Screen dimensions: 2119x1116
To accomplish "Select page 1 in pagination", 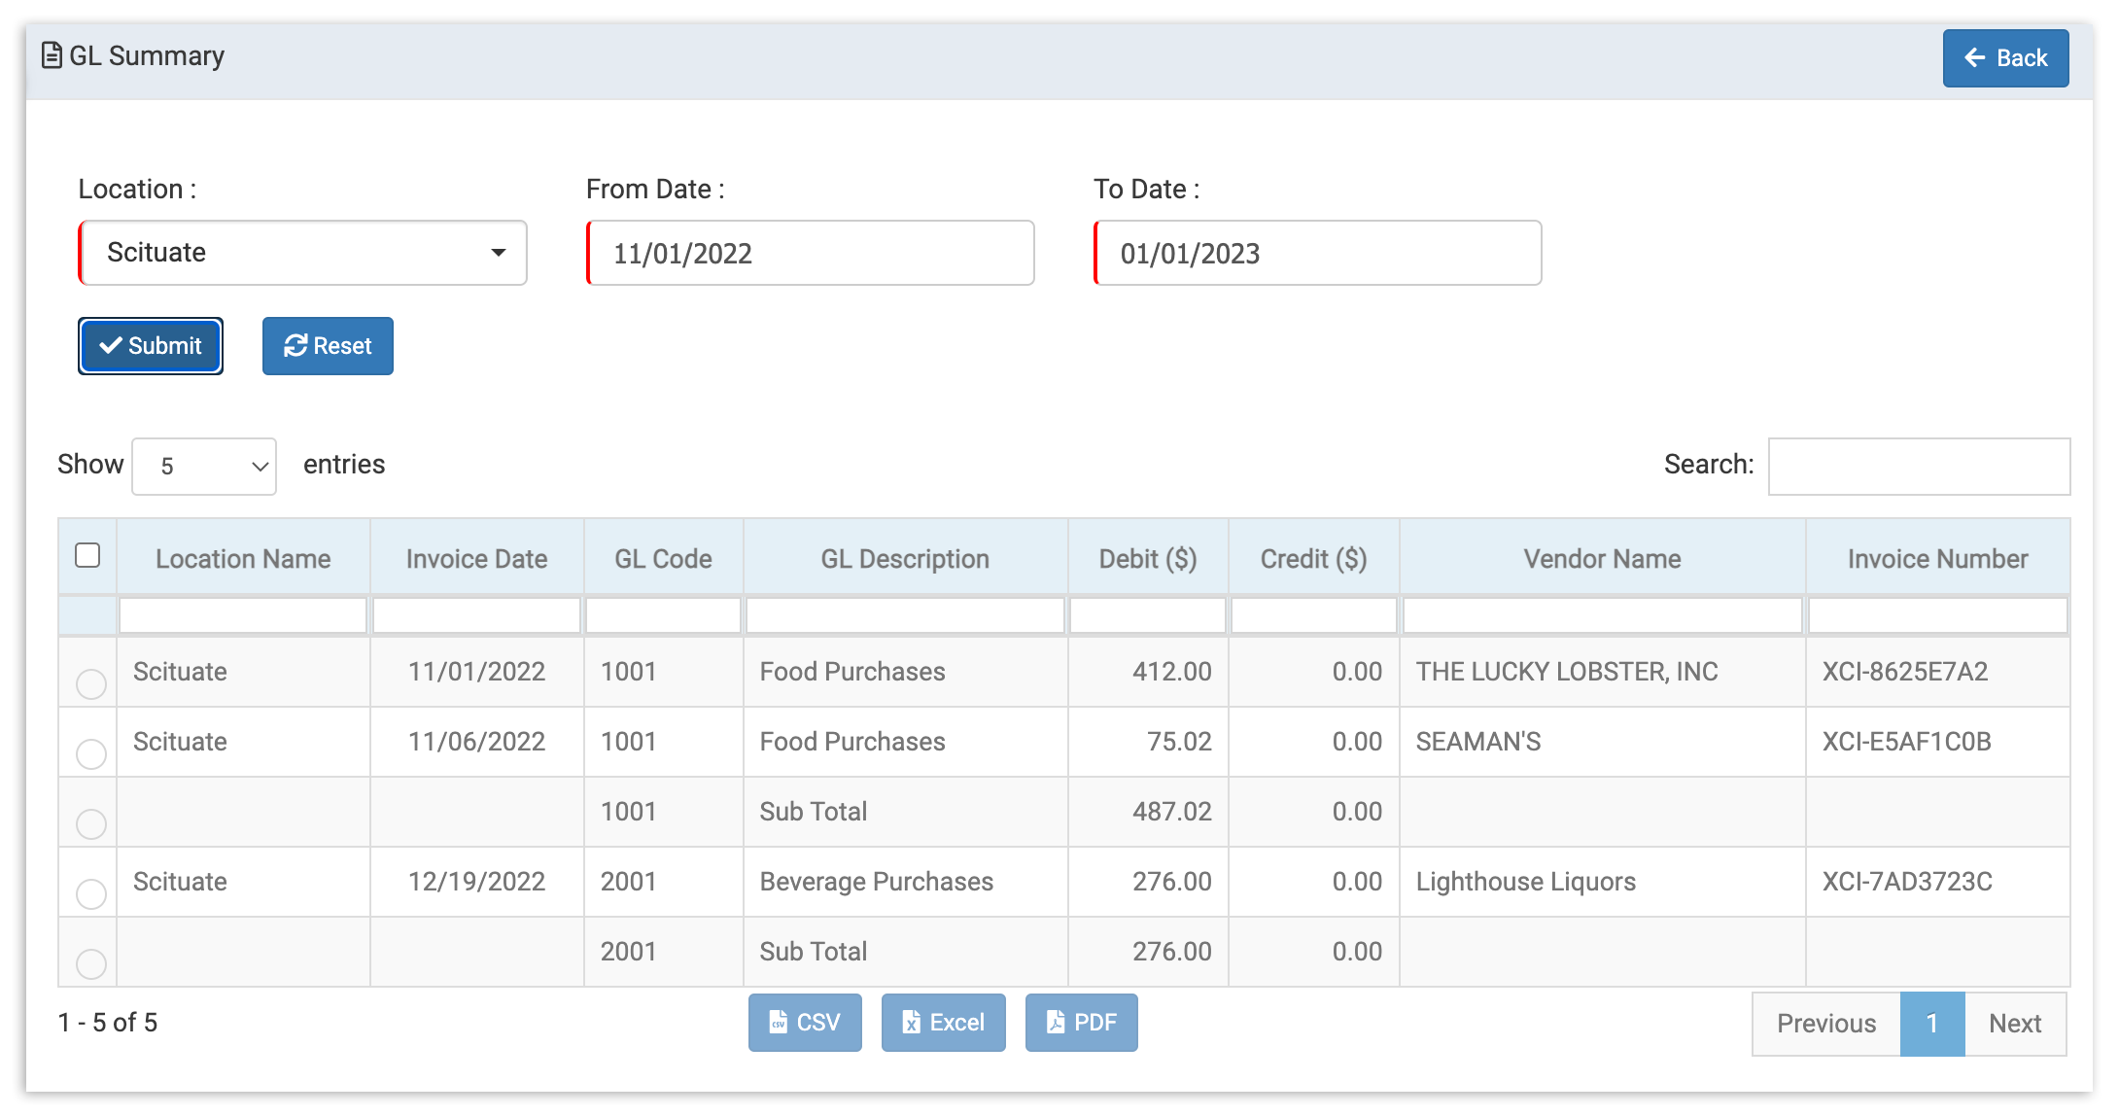I will [1932, 1023].
